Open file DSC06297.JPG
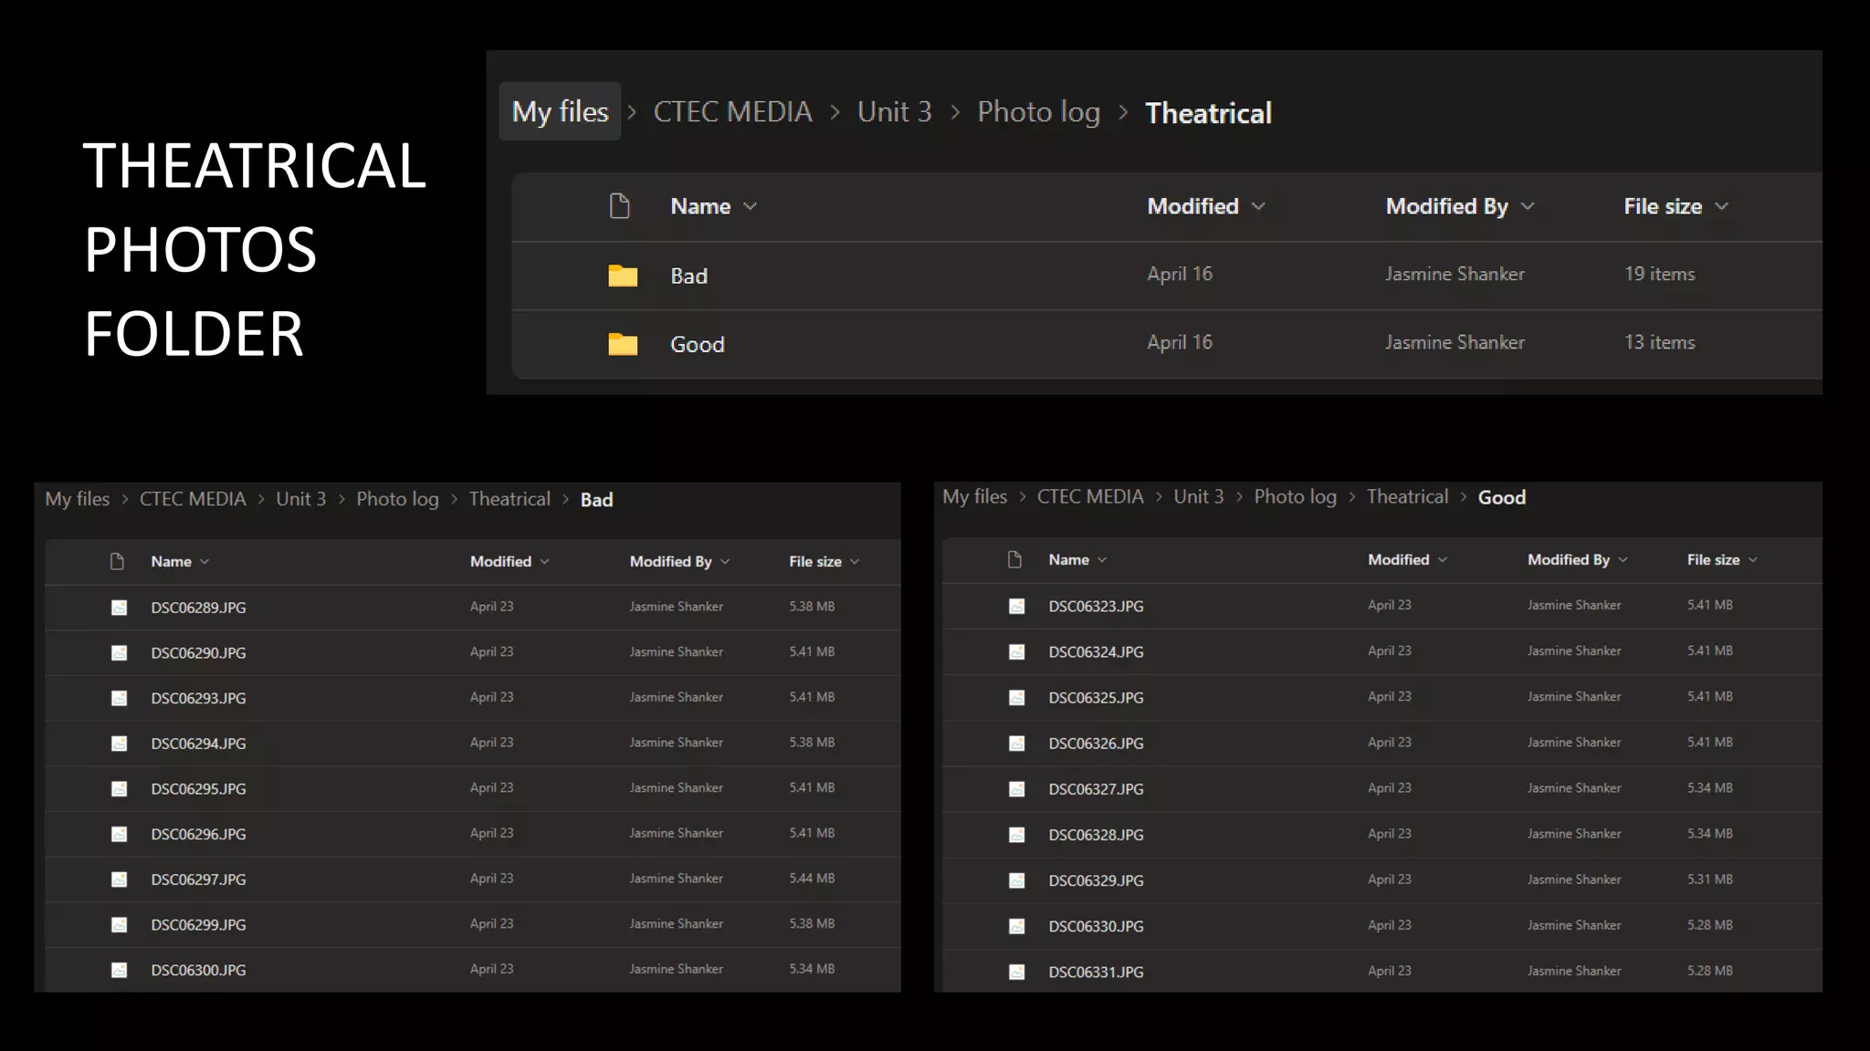This screenshot has height=1051, width=1870. point(198,879)
